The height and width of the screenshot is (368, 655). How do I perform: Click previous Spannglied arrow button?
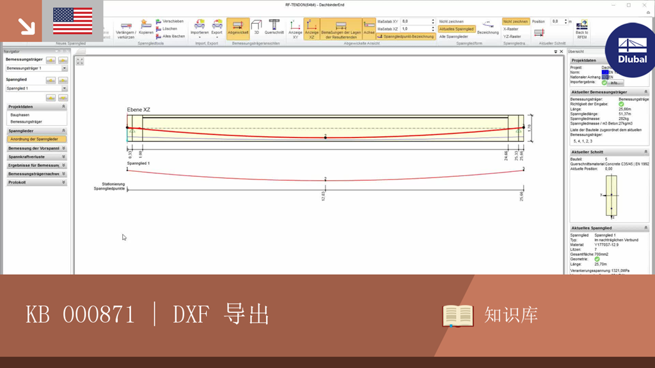(51, 80)
